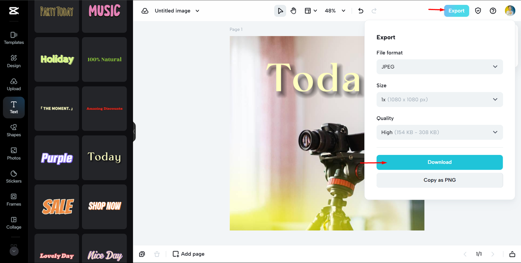Open the Photos panel

pyautogui.click(x=14, y=153)
